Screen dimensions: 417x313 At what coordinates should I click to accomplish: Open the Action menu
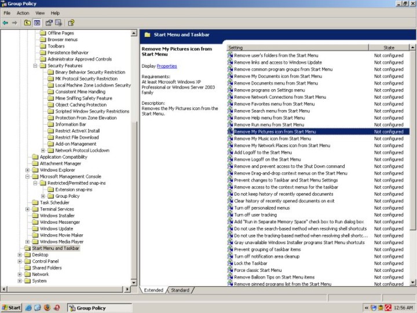pyautogui.click(x=23, y=13)
